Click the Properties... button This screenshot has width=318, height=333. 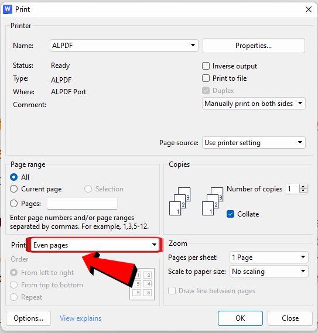click(254, 46)
